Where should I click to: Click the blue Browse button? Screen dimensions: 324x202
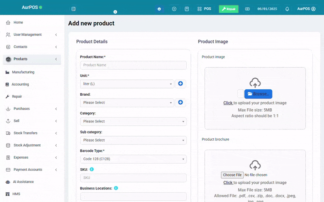coord(258,94)
